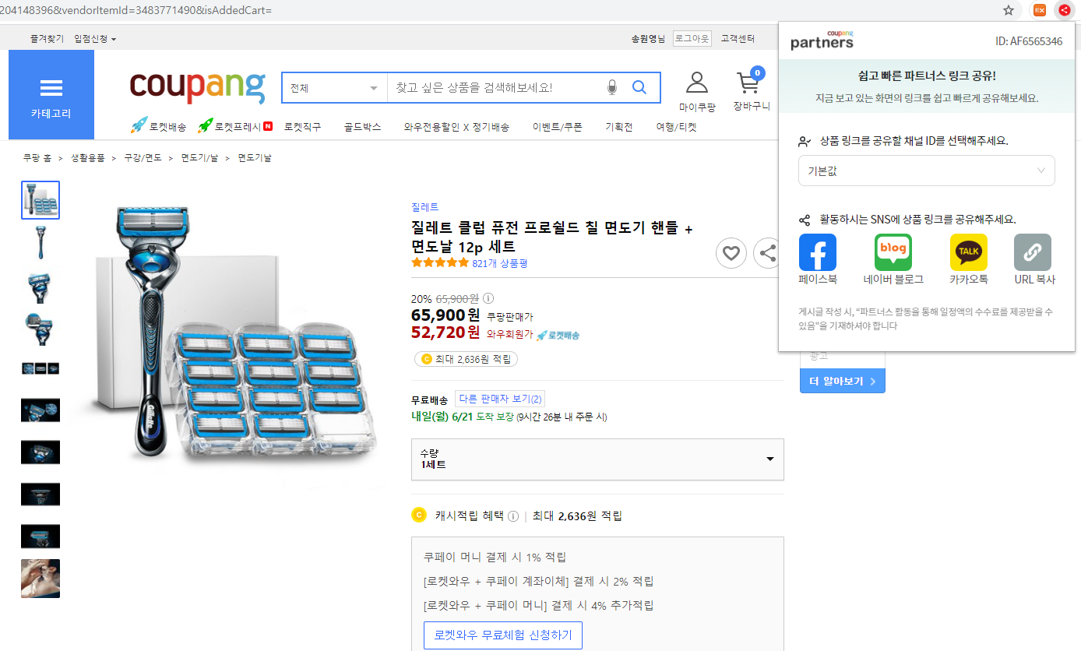Show info for 캐시적립 혜택

click(x=512, y=516)
